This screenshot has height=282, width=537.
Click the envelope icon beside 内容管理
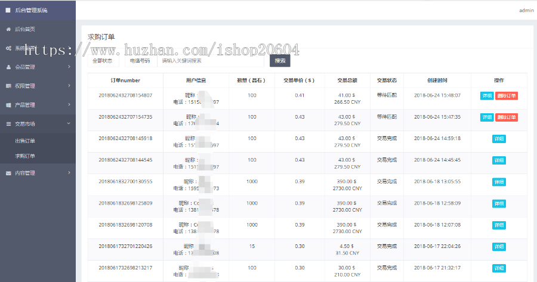point(8,173)
